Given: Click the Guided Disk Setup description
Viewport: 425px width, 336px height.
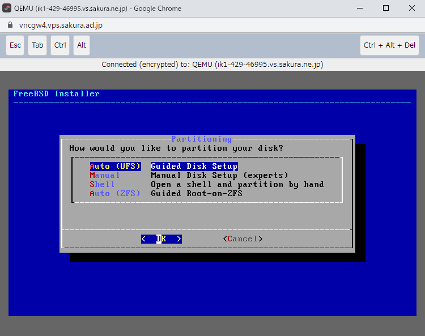Looking at the screenshot, I should (194, 167).
